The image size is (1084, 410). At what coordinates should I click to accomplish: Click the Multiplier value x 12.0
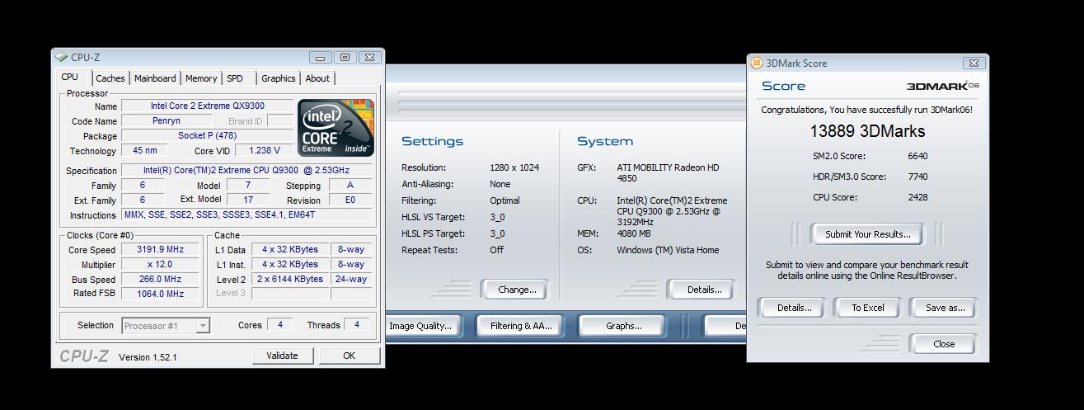160,264
